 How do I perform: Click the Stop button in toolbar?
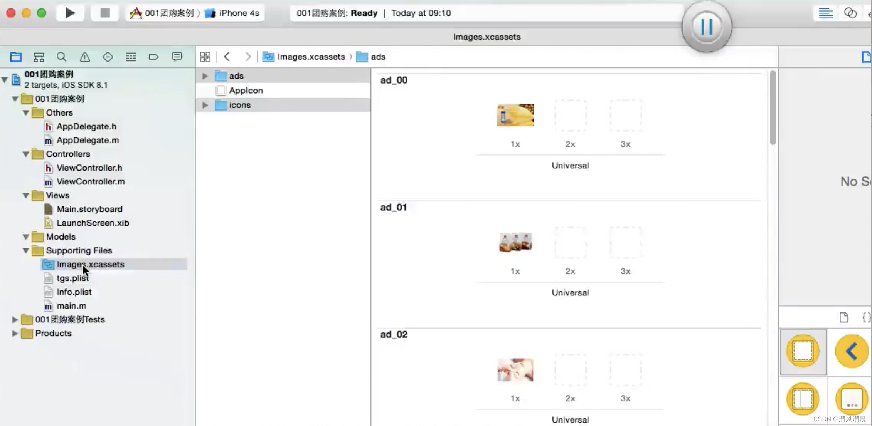click(105, 13)
